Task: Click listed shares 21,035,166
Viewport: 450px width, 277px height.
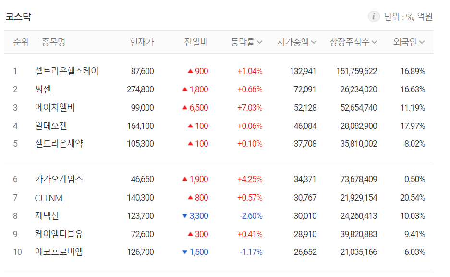Action: [359, 252]
